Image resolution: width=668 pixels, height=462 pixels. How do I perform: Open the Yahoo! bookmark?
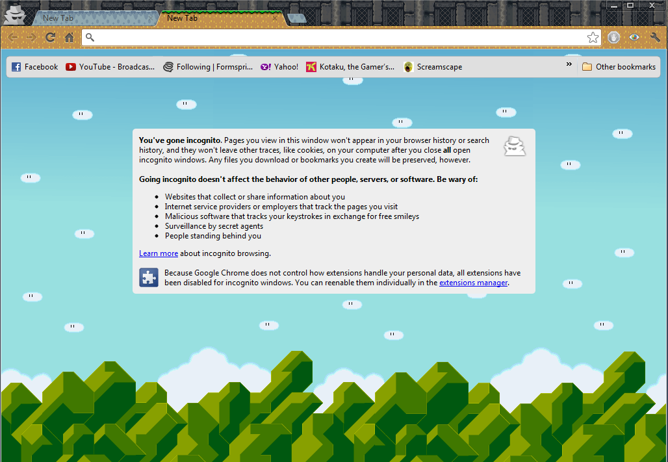pos(279,67)
